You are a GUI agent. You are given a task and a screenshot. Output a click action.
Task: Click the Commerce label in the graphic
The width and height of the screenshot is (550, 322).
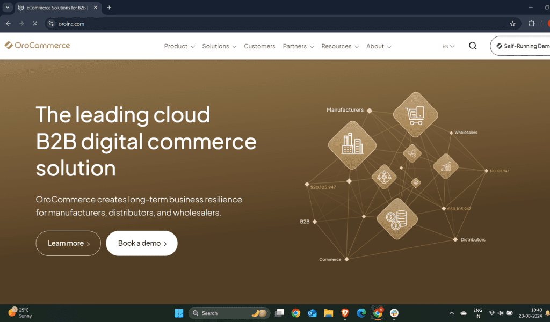coord(330,259)
